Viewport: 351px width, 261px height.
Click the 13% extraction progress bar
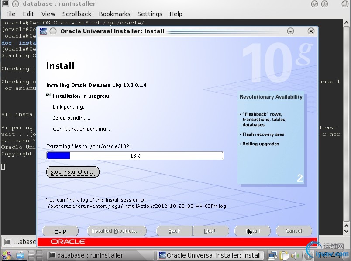point(135,155)
